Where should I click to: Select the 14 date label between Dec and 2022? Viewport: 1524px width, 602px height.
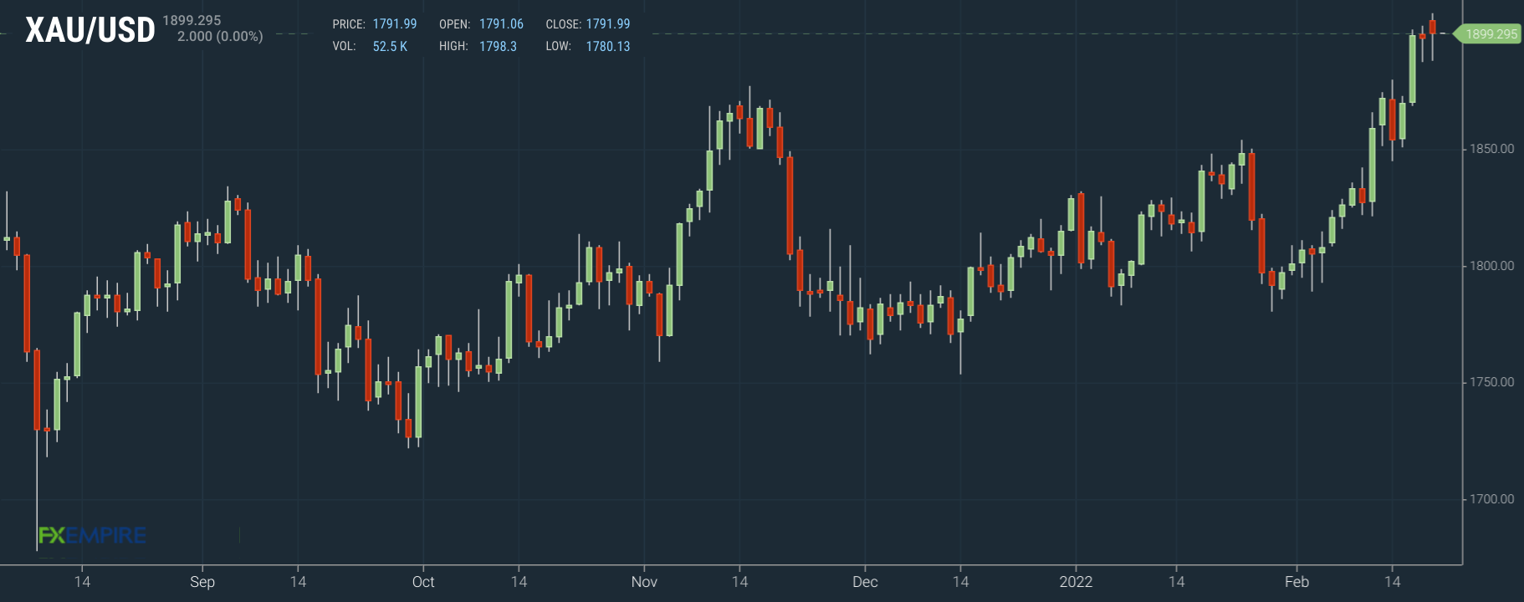(x=960, y=582)
